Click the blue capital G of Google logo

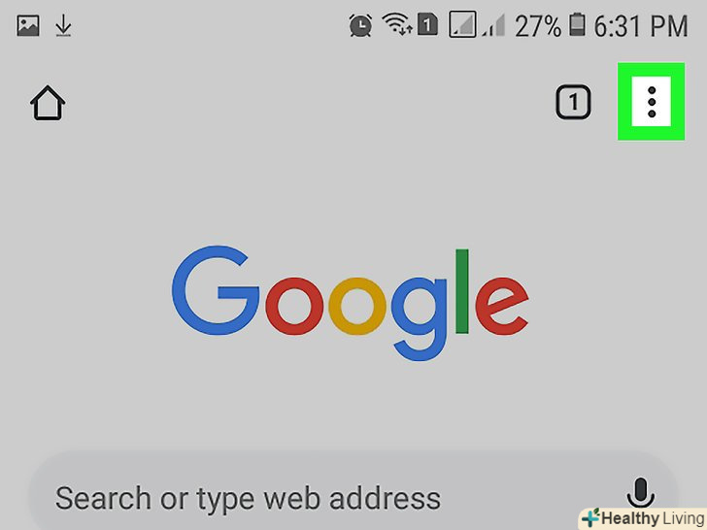216,290
